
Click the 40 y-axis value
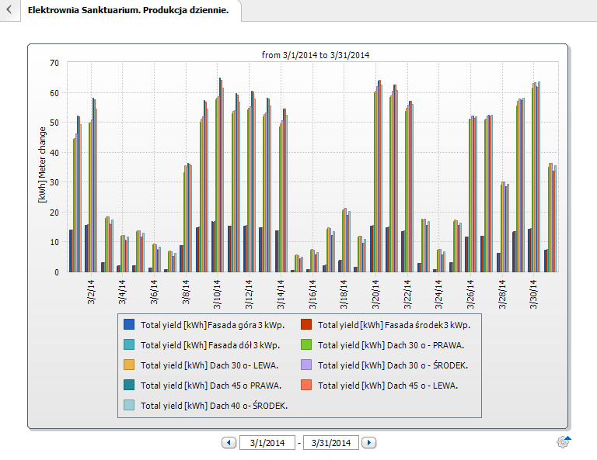coord(54,153)
